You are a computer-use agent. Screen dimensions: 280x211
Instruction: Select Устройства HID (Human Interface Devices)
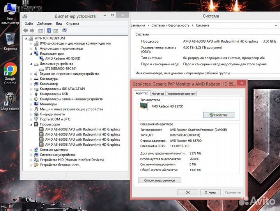coord(72,160)
